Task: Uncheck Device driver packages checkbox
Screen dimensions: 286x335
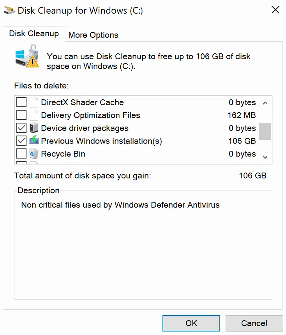Action: point(21,128)
